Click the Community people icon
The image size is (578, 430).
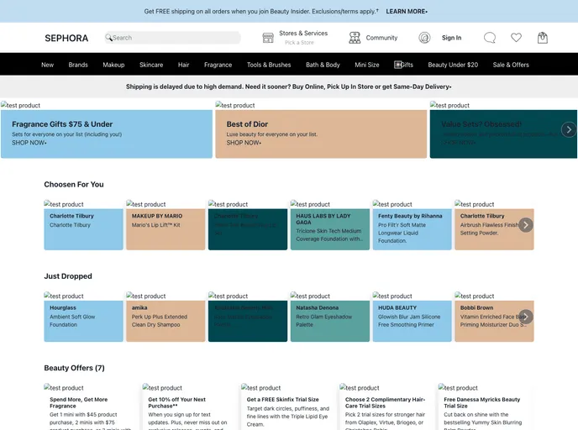(355, 38)
